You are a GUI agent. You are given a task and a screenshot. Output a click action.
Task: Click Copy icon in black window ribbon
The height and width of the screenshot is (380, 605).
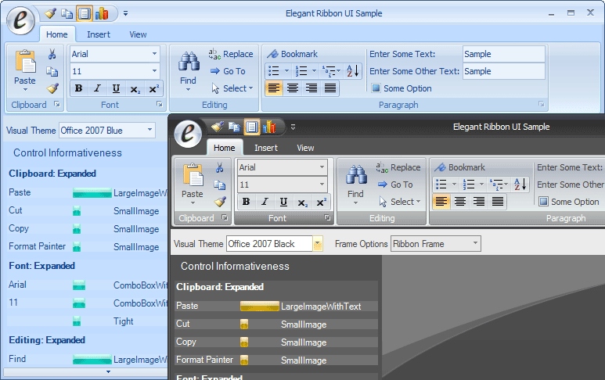click(x=220, y=185)
